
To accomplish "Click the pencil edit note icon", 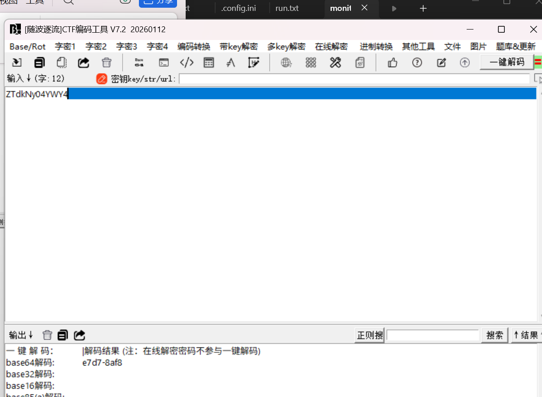I will click(x=441, y=63).
